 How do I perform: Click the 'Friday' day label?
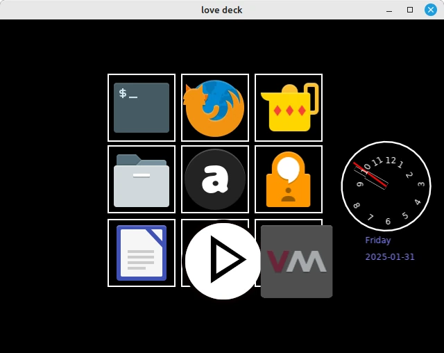coord(377,240)
